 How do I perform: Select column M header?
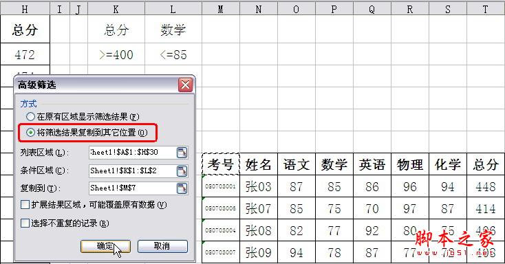(x=221, y=10)
